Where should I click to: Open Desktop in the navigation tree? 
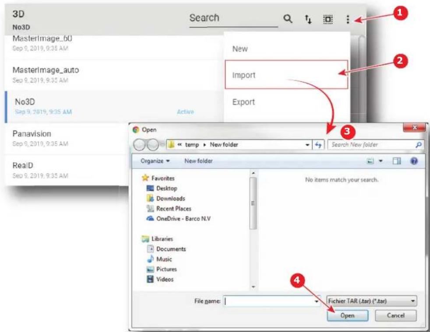pos(162,188)
